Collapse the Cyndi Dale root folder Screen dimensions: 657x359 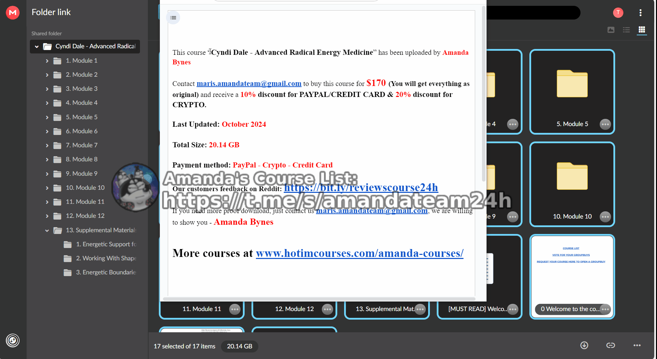click(37, 47)
